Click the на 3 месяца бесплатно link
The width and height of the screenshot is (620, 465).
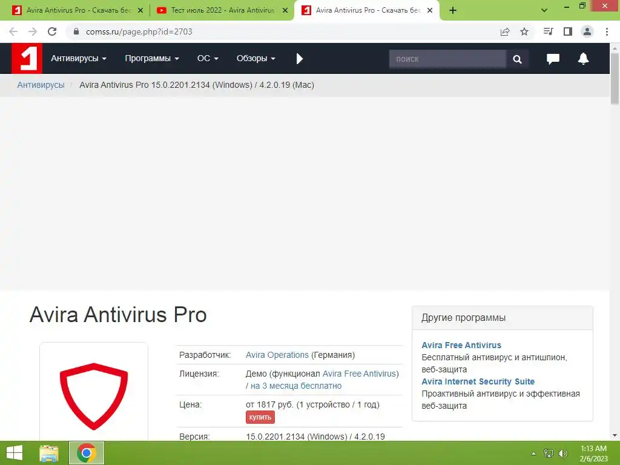(296, 386)
